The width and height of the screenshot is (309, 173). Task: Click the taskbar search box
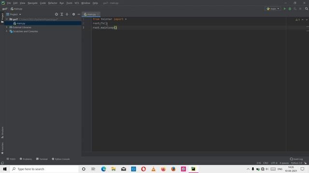coord(44,169)
